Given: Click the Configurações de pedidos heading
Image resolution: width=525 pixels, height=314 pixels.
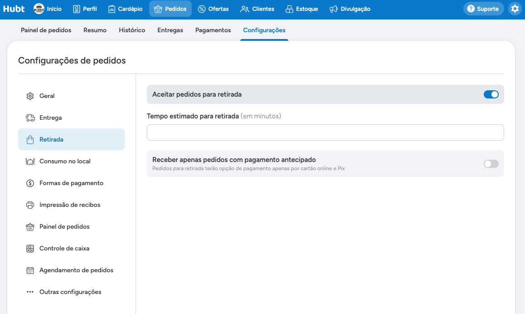Looking at the screenshot, I should pos(72,61).
